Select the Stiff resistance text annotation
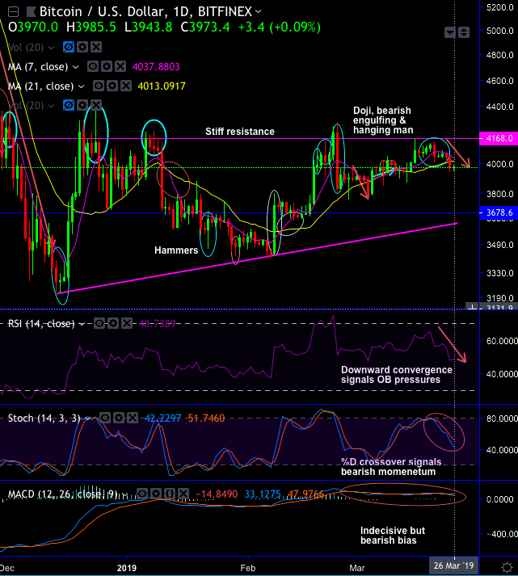 pyautogui.click(x=240, y=132)
